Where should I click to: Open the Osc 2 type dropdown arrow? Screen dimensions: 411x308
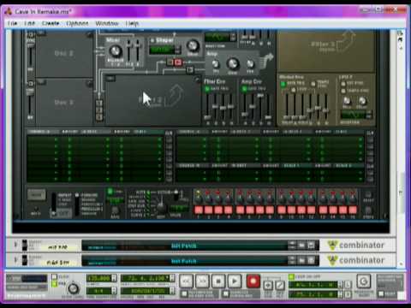tap(41, 33)
